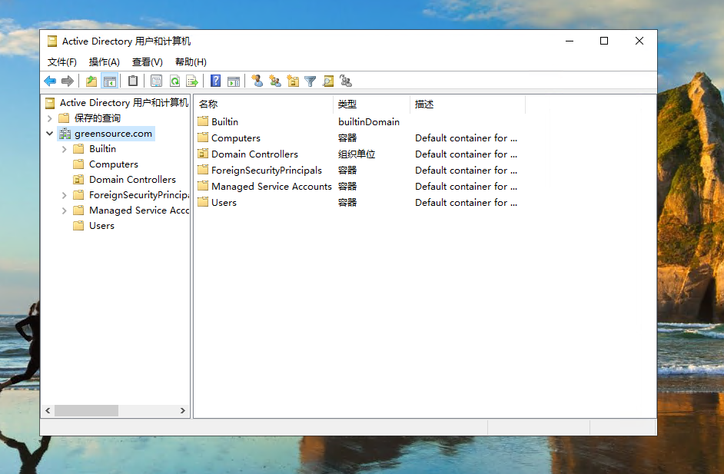Open the 操作(A) menu
This screenshot has width=724, height=474.
tap(105, 62)
